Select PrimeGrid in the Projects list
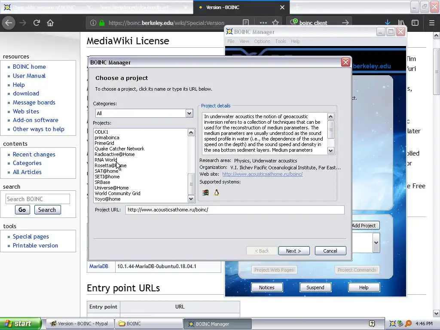The height and width of the screenshot is (330, 440). pos(104,143)
